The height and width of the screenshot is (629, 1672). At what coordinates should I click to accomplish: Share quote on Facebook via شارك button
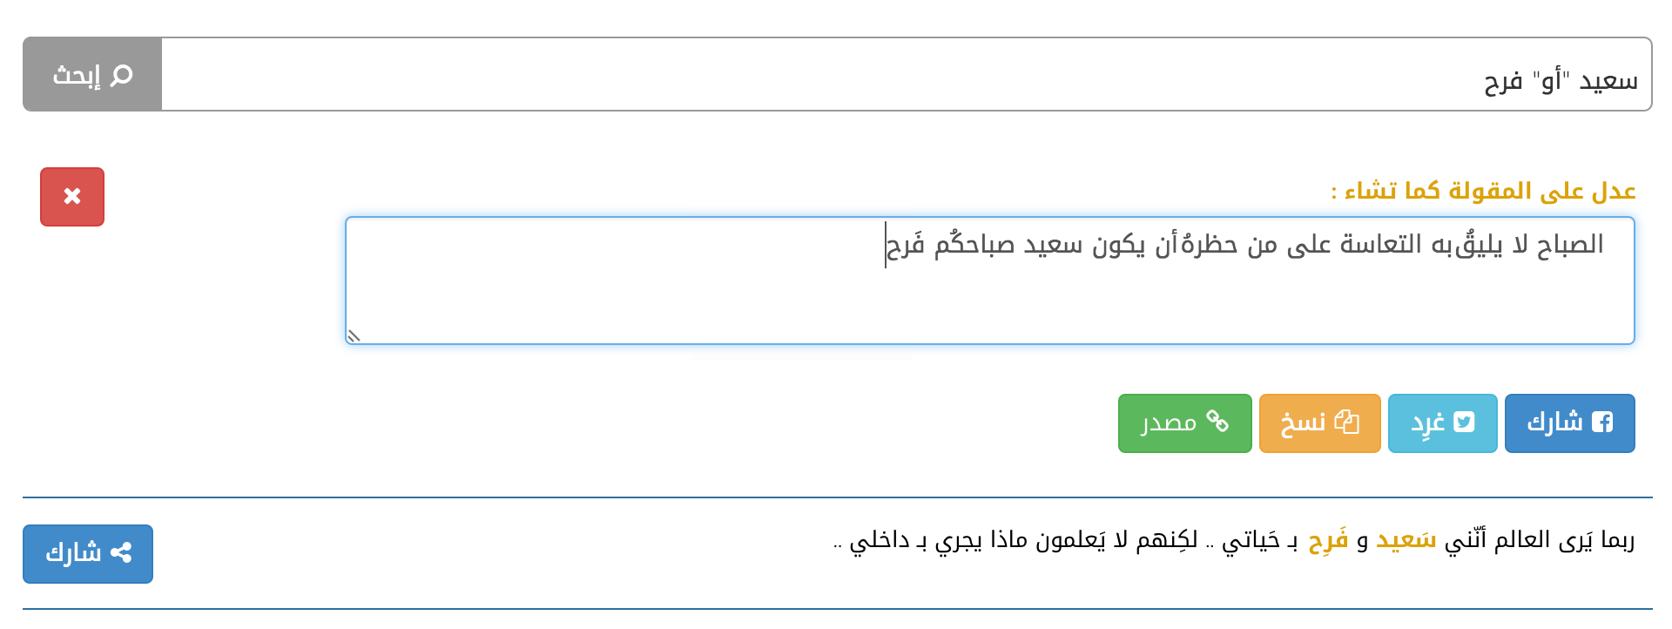(x=1569, y=423)
